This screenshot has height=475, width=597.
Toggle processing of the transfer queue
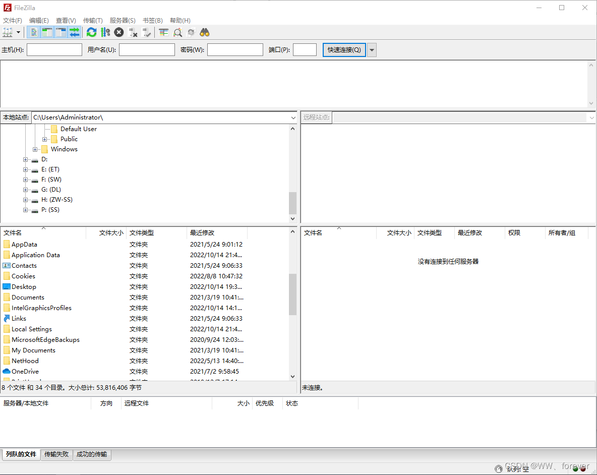pos(105,32)
